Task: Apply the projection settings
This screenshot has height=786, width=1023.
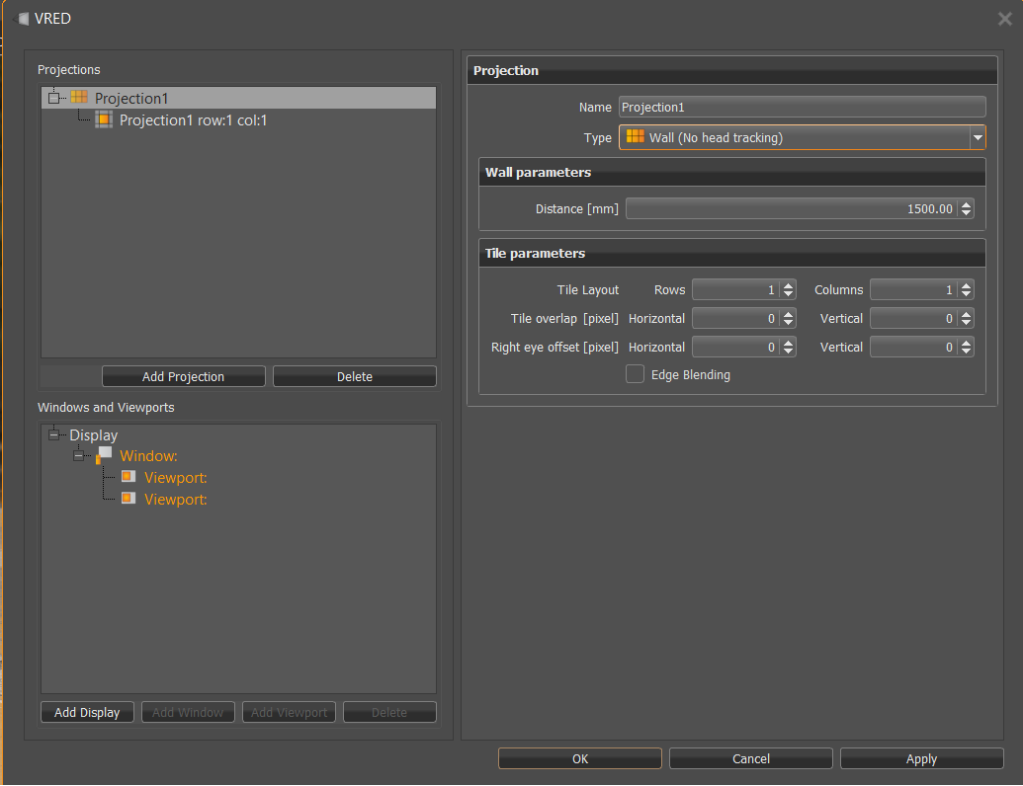Action: (920, 757)
